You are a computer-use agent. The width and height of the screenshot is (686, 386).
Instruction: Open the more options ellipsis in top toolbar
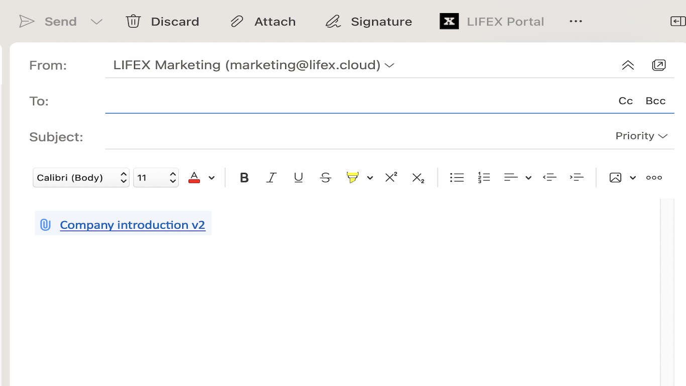[576, 22]
